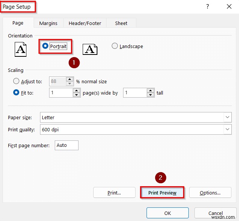
Task: Open the Sheet tab
Action: pyautogui.click(x=121, y=23)
